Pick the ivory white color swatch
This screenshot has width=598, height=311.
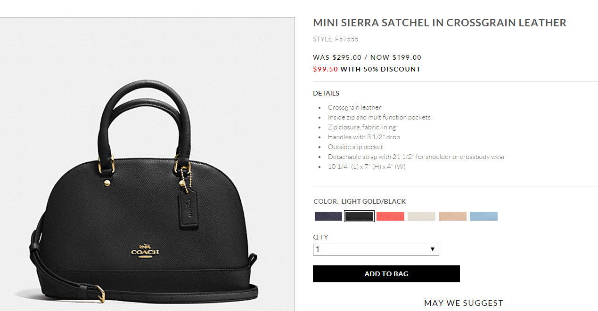(x=421, y=216)
